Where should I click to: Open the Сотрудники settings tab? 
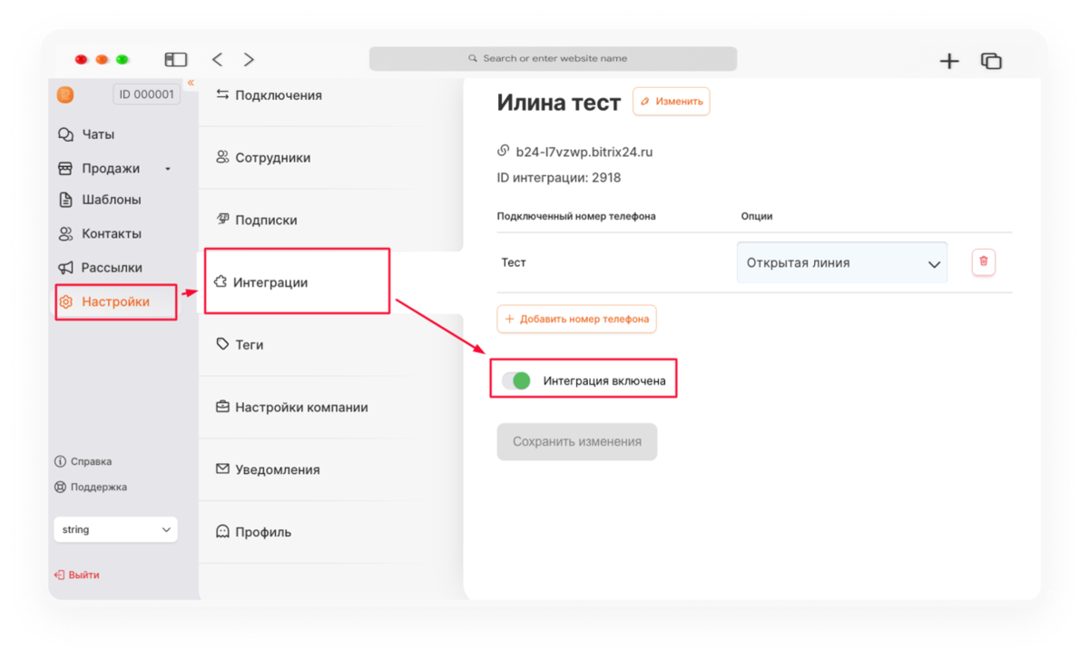click(272, 158)
